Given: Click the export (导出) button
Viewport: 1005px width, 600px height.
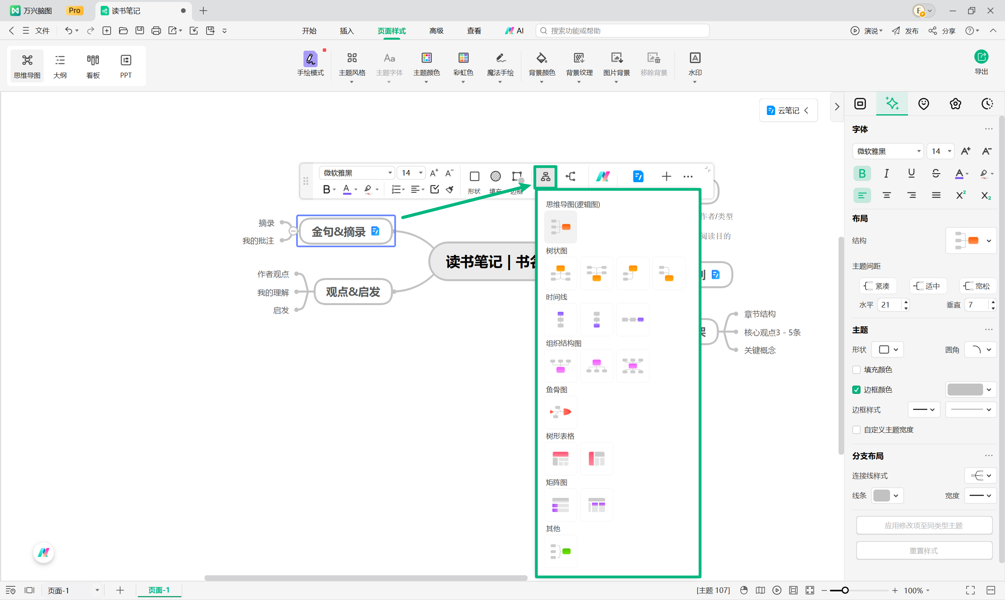Looking at the screenshot, I should [981, 62].
